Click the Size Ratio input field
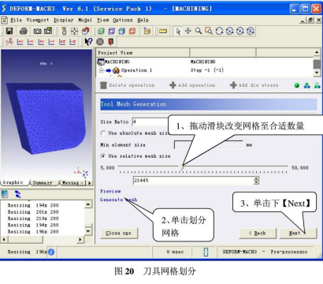 click(150, 122)
